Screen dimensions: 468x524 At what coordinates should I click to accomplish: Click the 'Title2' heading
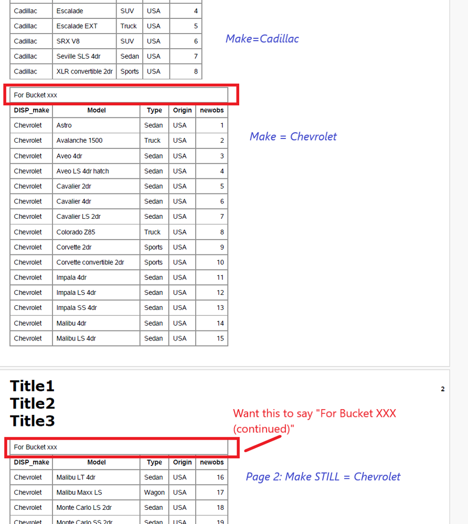click(33, 403)
